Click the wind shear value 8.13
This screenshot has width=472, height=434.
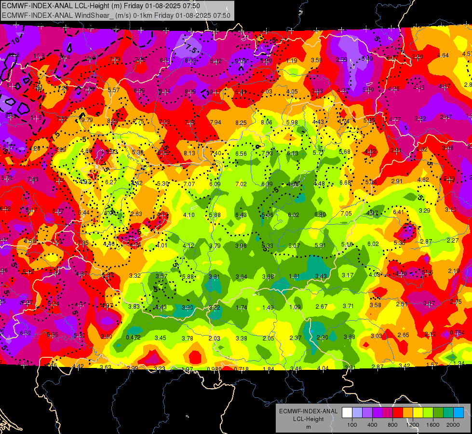(x=189, y=153)
